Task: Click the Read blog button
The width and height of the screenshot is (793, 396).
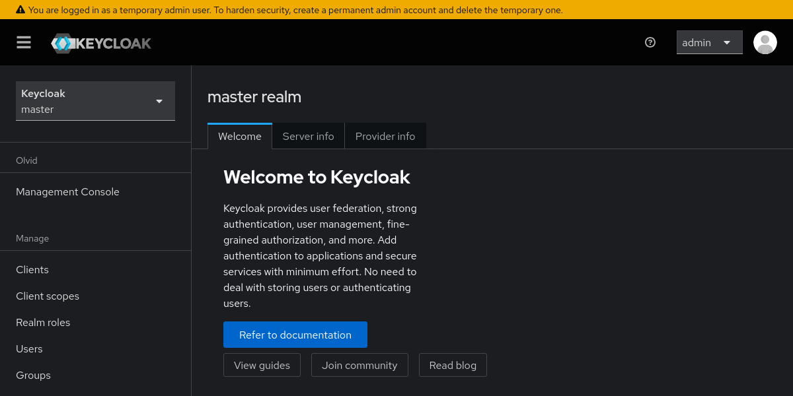Action: click(453, 365)
